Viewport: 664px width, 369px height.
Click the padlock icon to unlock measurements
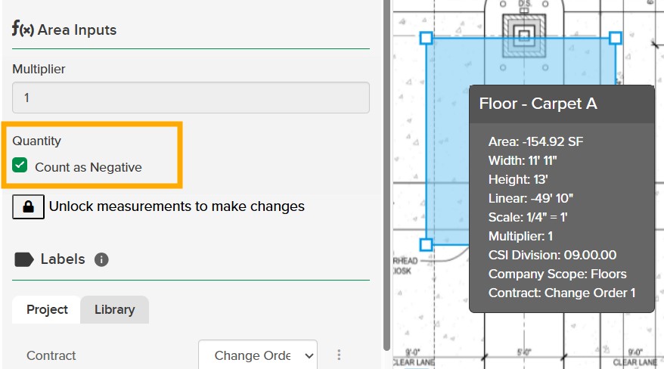coord(28,206)
